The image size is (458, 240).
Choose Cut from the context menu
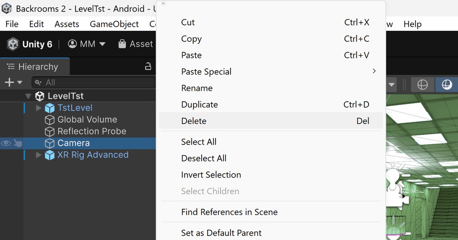271,22
